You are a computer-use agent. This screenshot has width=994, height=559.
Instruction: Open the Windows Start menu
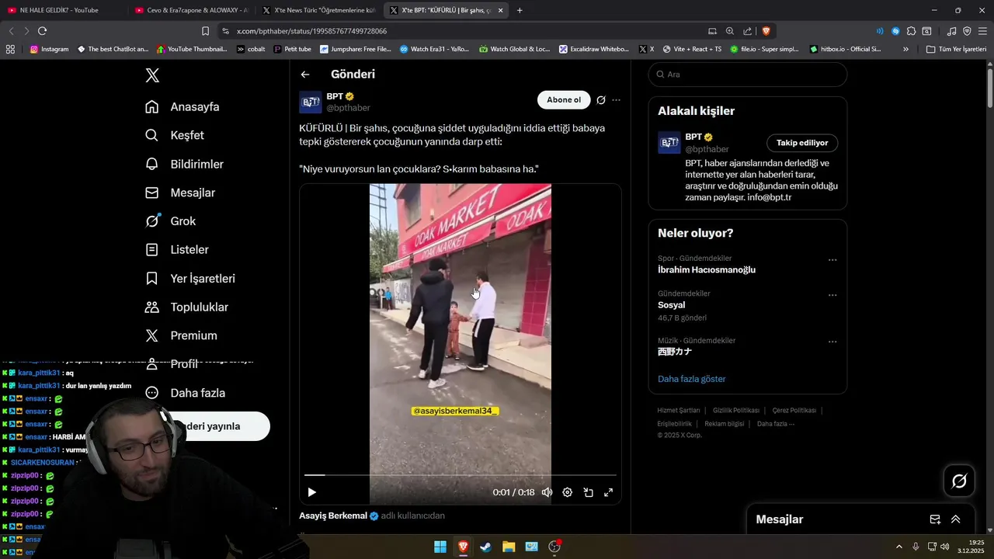[440, 547]
